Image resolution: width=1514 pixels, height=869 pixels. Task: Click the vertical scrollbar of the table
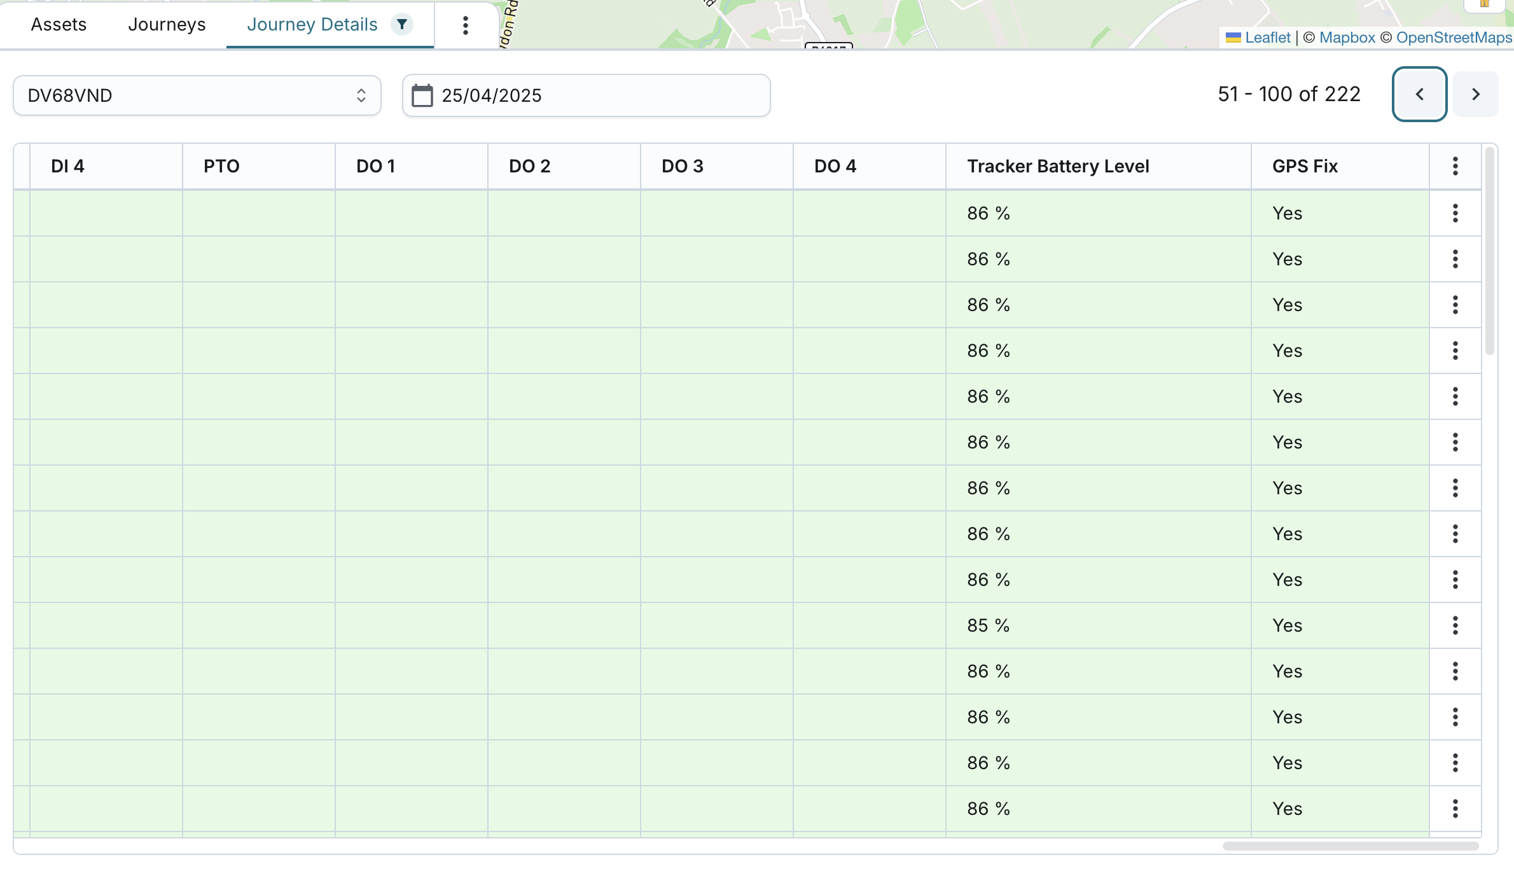click(1489, 251)
